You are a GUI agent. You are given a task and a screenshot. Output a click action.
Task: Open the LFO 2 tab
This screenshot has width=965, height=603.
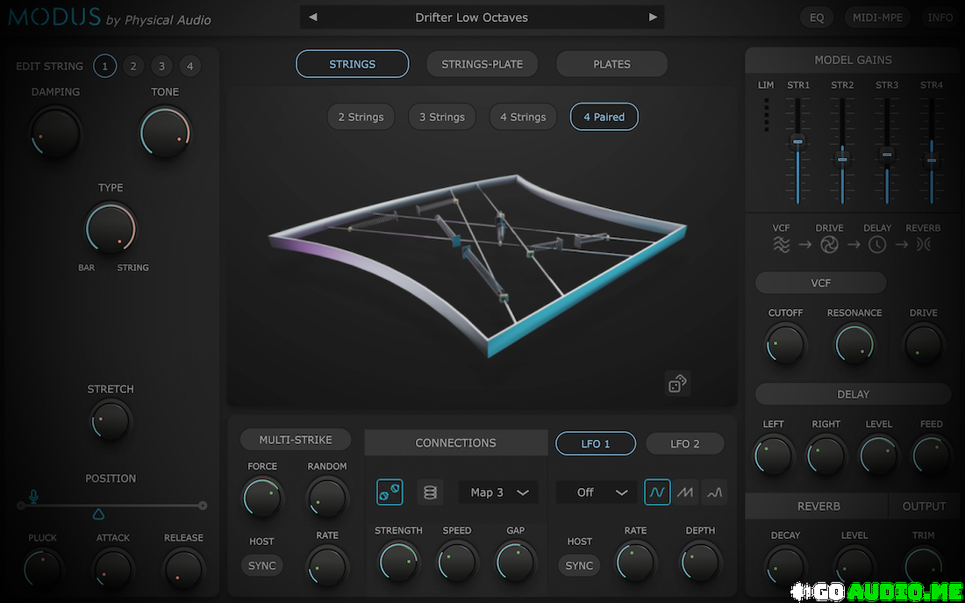click(x=685, y=443)
